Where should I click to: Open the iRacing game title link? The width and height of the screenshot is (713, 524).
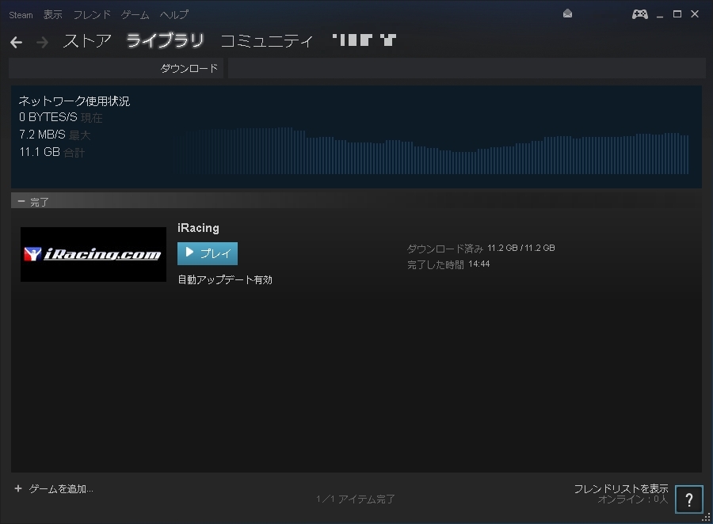pos(198,228)
